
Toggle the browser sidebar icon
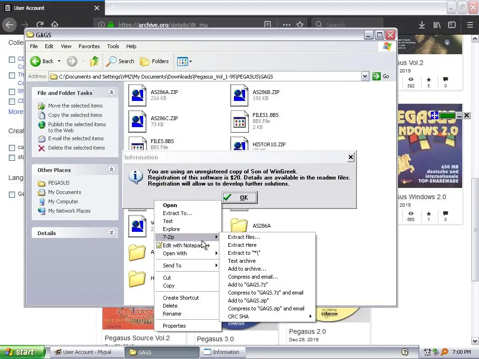[452, 25]
